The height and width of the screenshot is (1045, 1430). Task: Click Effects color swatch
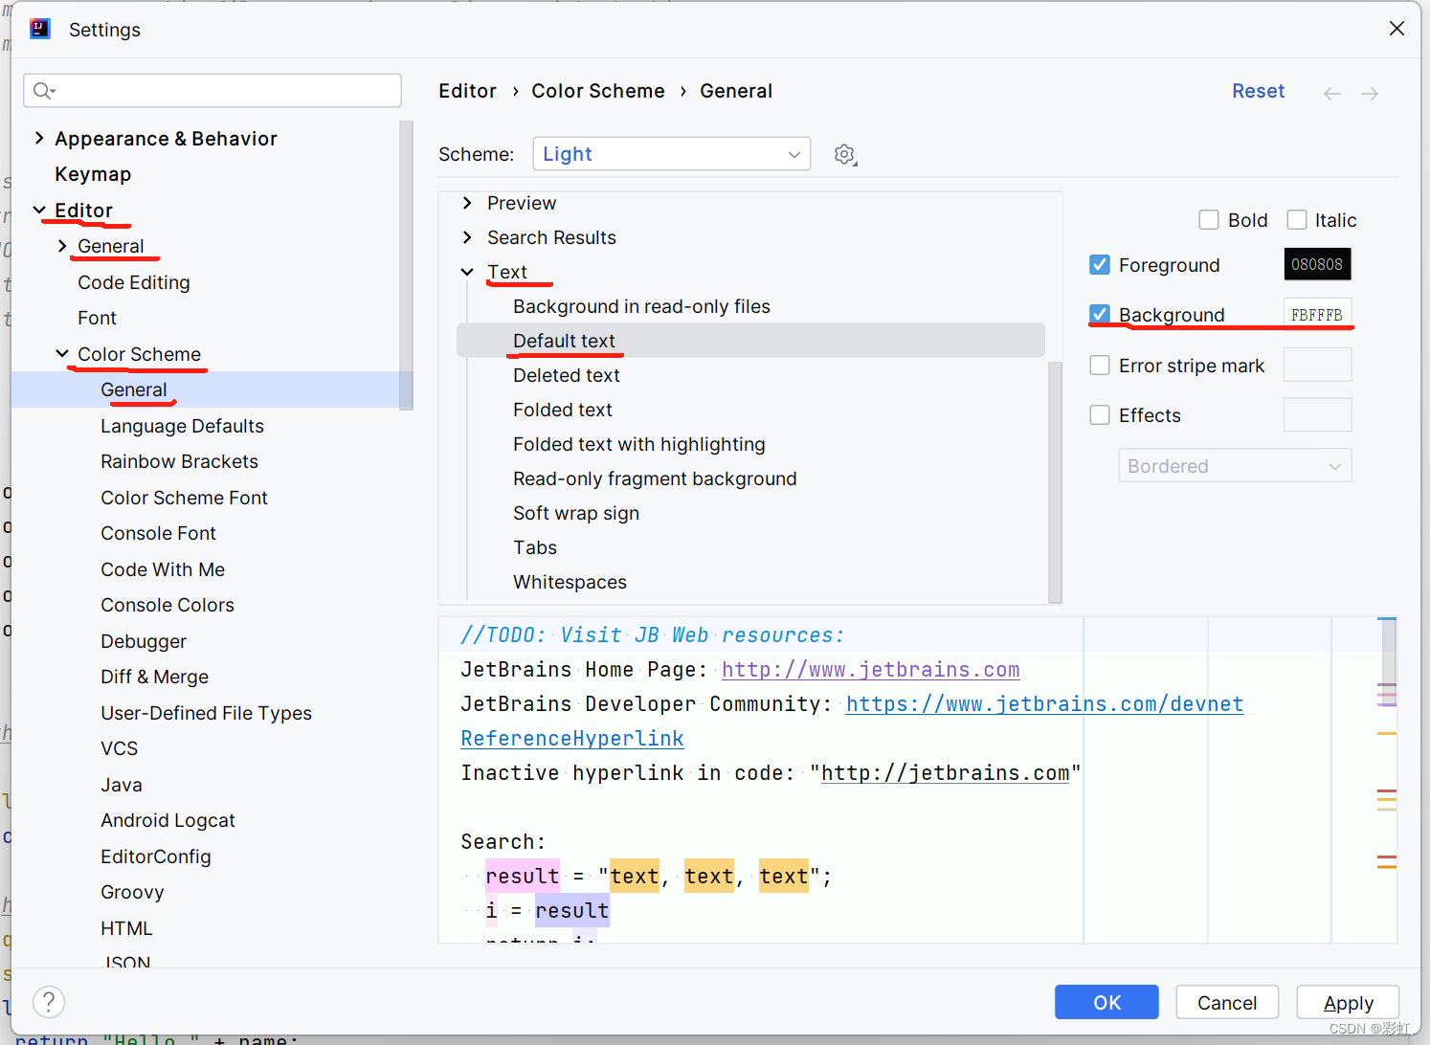pyautogui.click(x=1317, y=415)
